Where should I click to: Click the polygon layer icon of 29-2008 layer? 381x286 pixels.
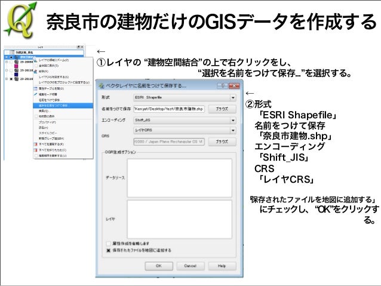click(x=17, y=62)
